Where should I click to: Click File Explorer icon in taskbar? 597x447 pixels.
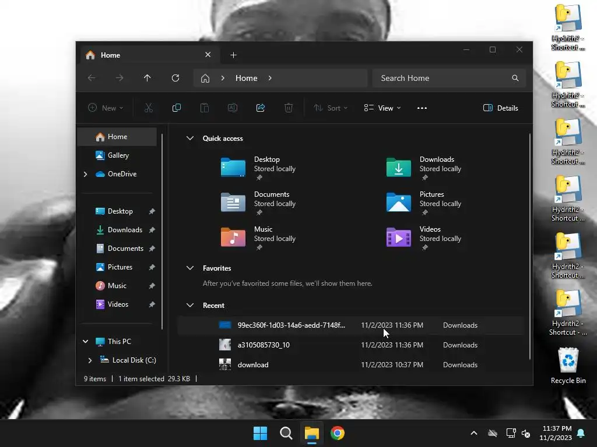pos(311,433)
